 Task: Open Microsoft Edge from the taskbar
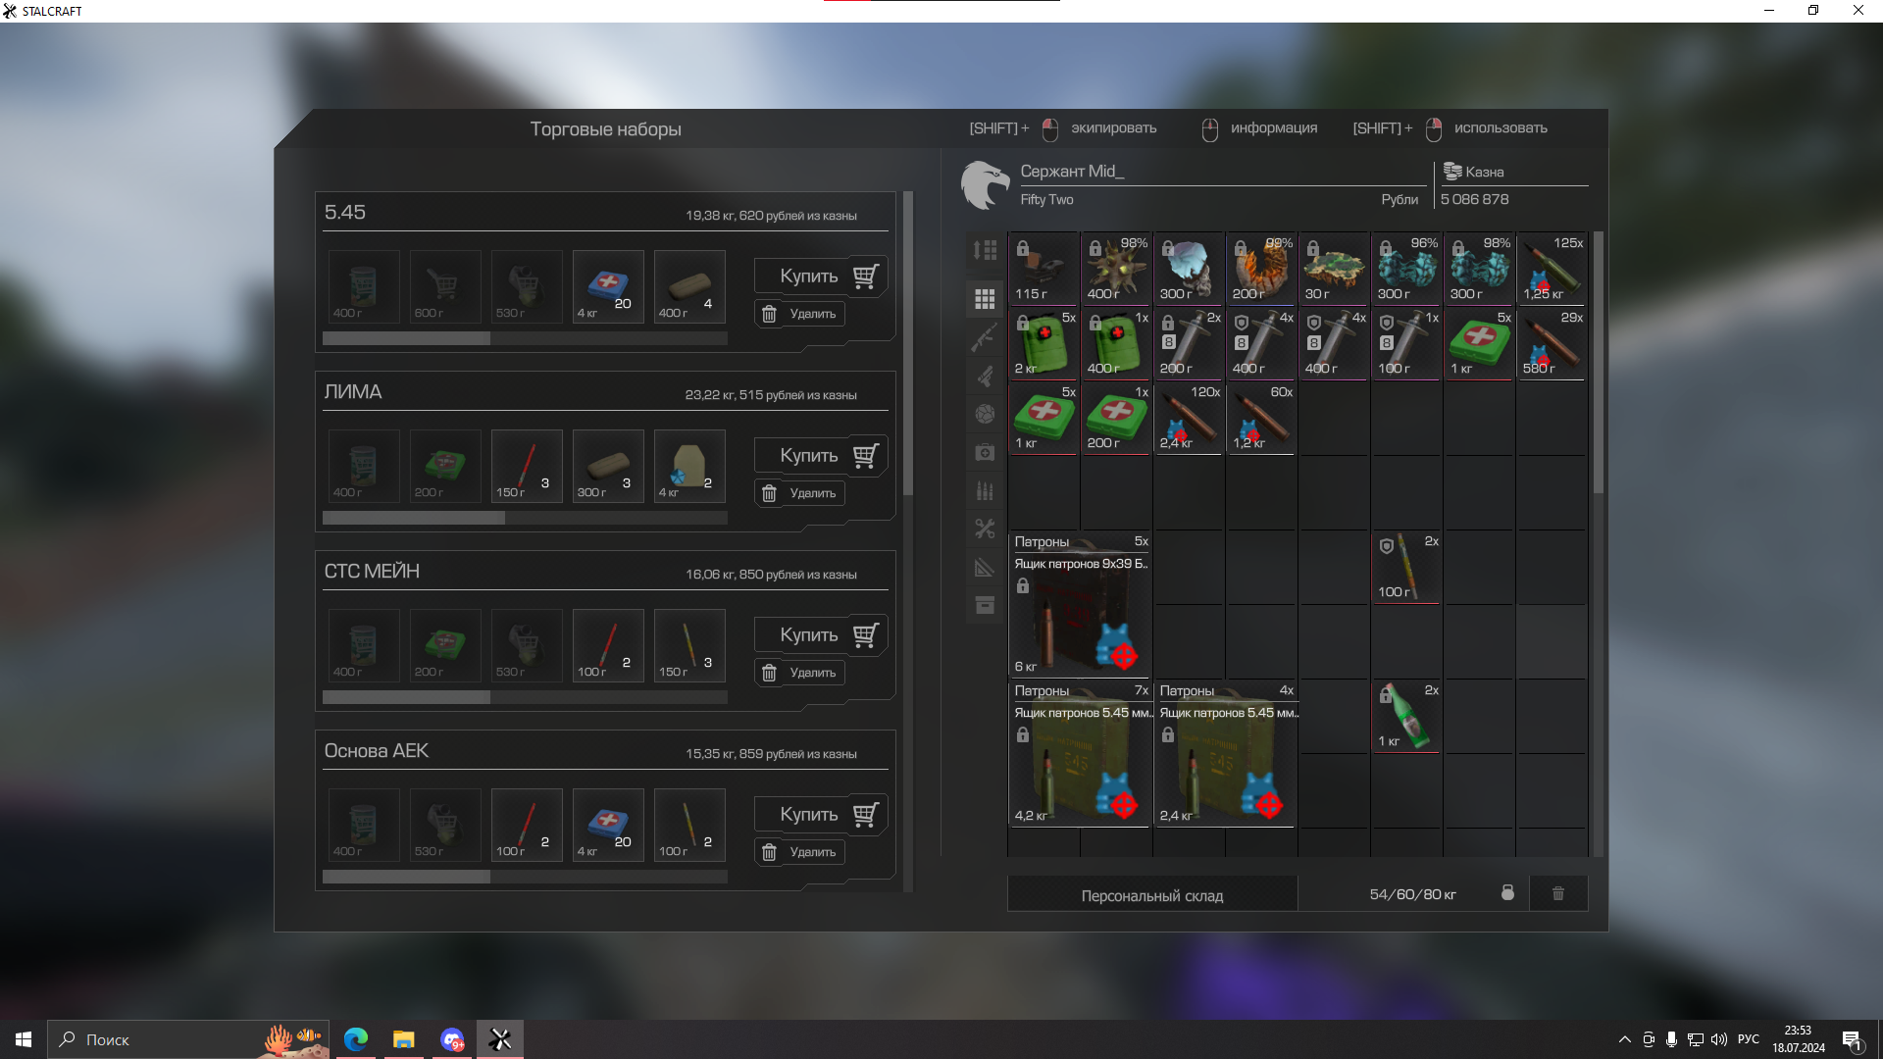pos(356,1039)
